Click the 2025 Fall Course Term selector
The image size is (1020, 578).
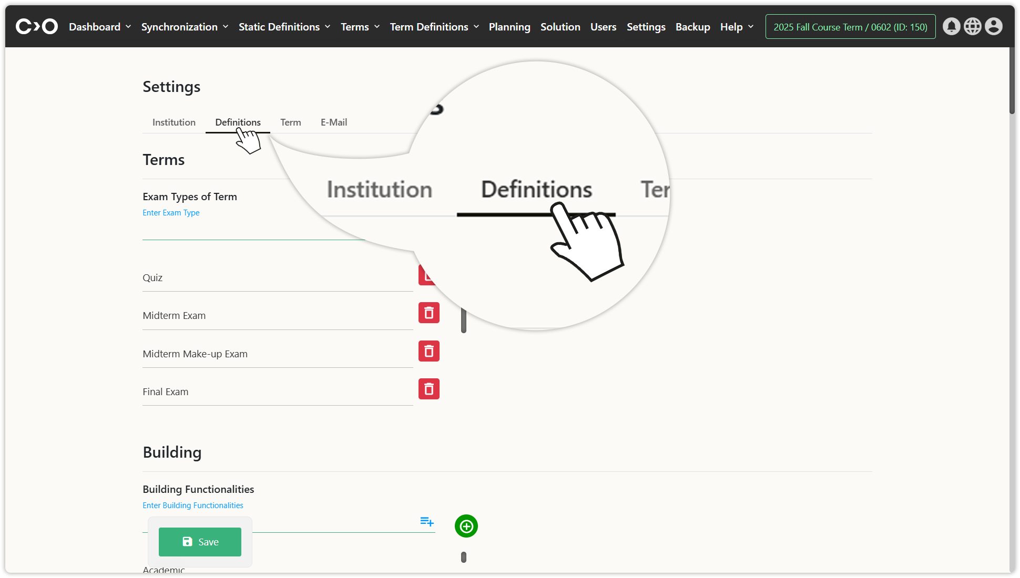(x=850, y=27)
